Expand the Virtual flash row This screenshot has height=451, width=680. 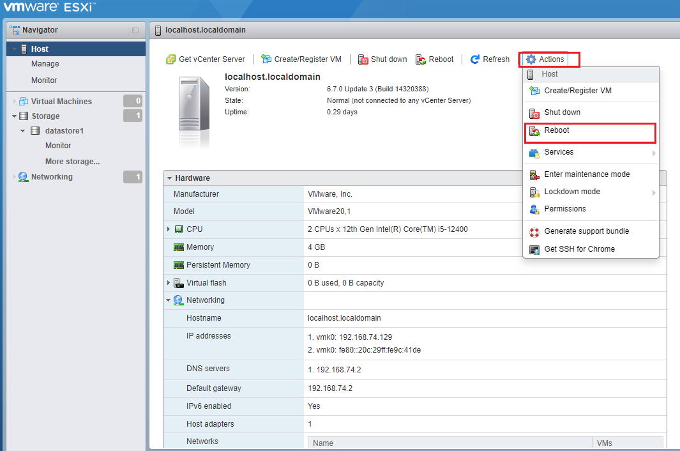coord(169,282)
